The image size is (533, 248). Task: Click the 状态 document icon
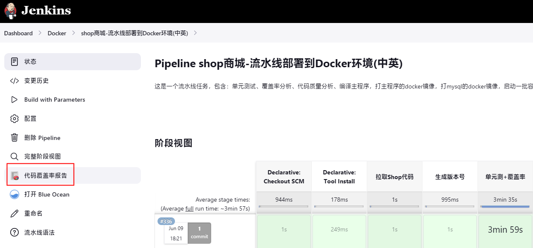pos(14,62)
